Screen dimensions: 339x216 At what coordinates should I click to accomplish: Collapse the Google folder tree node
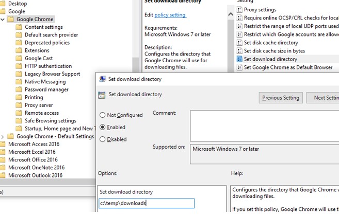tap(2, 11)
